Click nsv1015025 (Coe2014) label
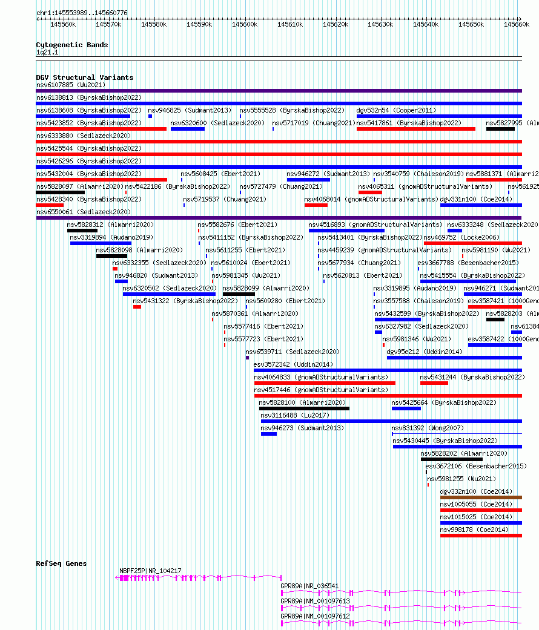 tap(476, 517)
